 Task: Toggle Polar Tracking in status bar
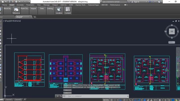coord(124,100)
